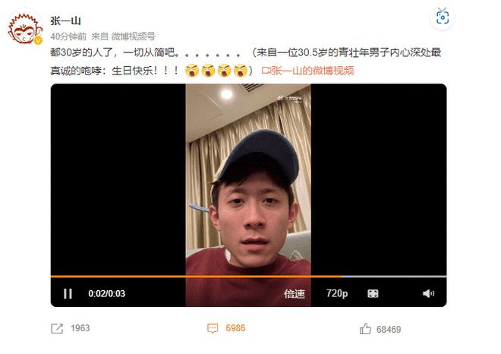This screenshot has height=354, width=501.
Task: Open 张一山的微博视频 link
Action: click(x=307, y=71)
